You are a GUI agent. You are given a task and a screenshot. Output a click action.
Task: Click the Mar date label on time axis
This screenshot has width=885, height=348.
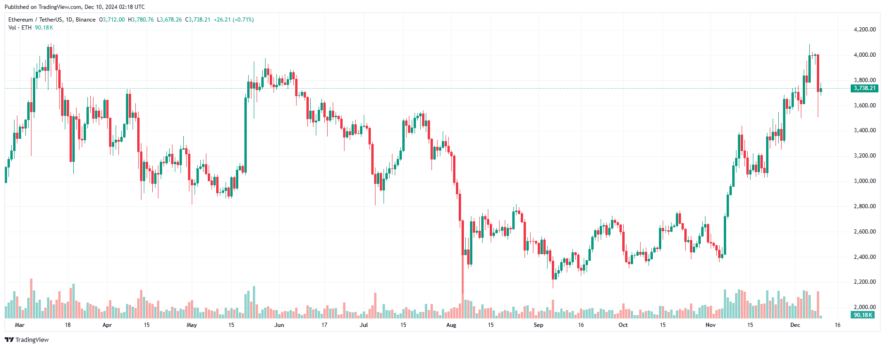point(20,325)
